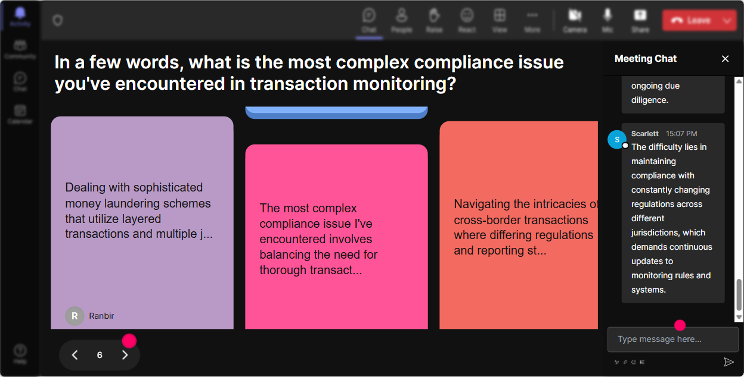Click the chat scrollbar up arrow
The image size is (744, 377).
pyautogui.click(x=739, y=80)
